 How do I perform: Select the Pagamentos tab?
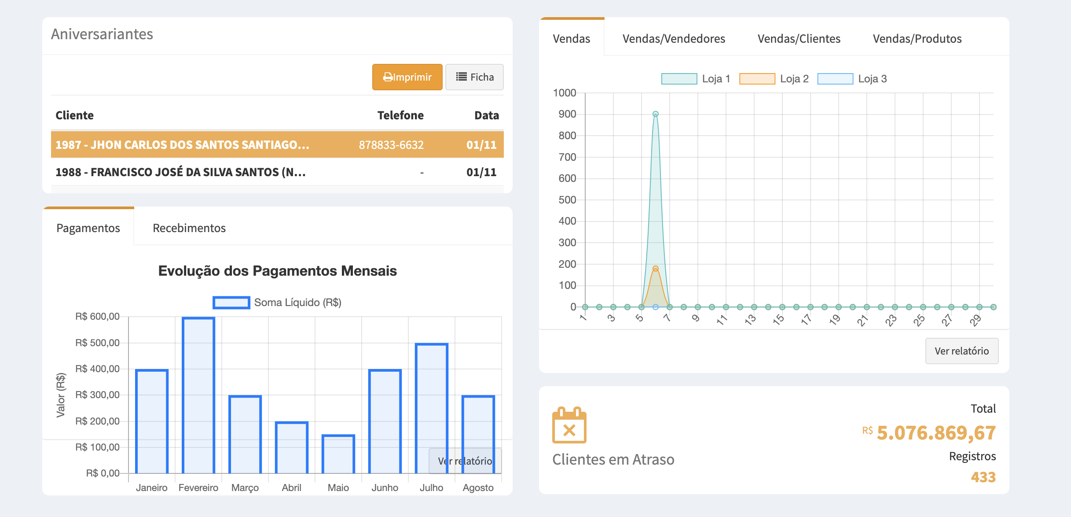88,228
